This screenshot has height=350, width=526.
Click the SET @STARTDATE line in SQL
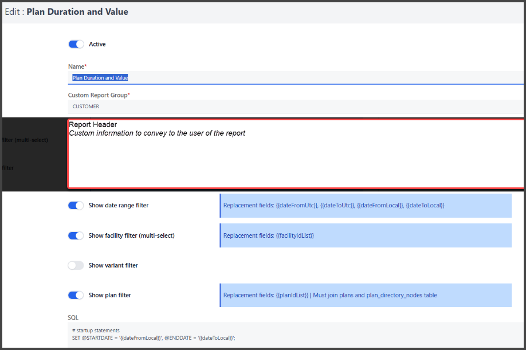click(154, 338)
